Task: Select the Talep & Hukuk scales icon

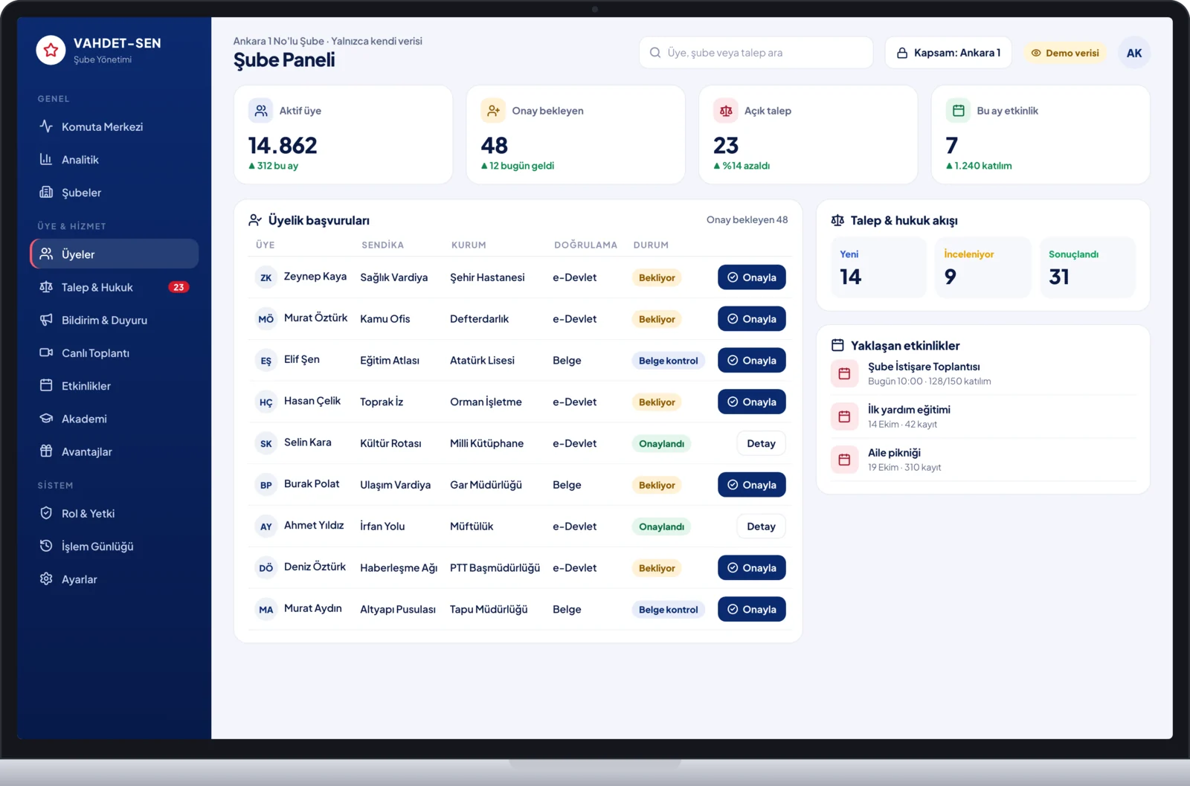Action: pos(46,287)
